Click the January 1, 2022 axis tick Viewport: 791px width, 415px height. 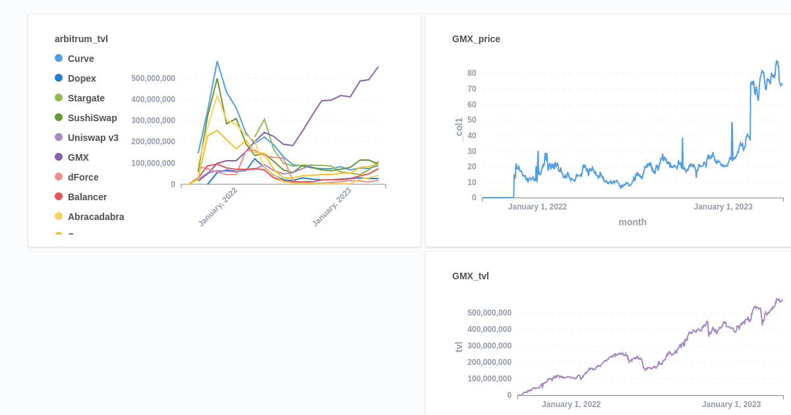(537, 206)
